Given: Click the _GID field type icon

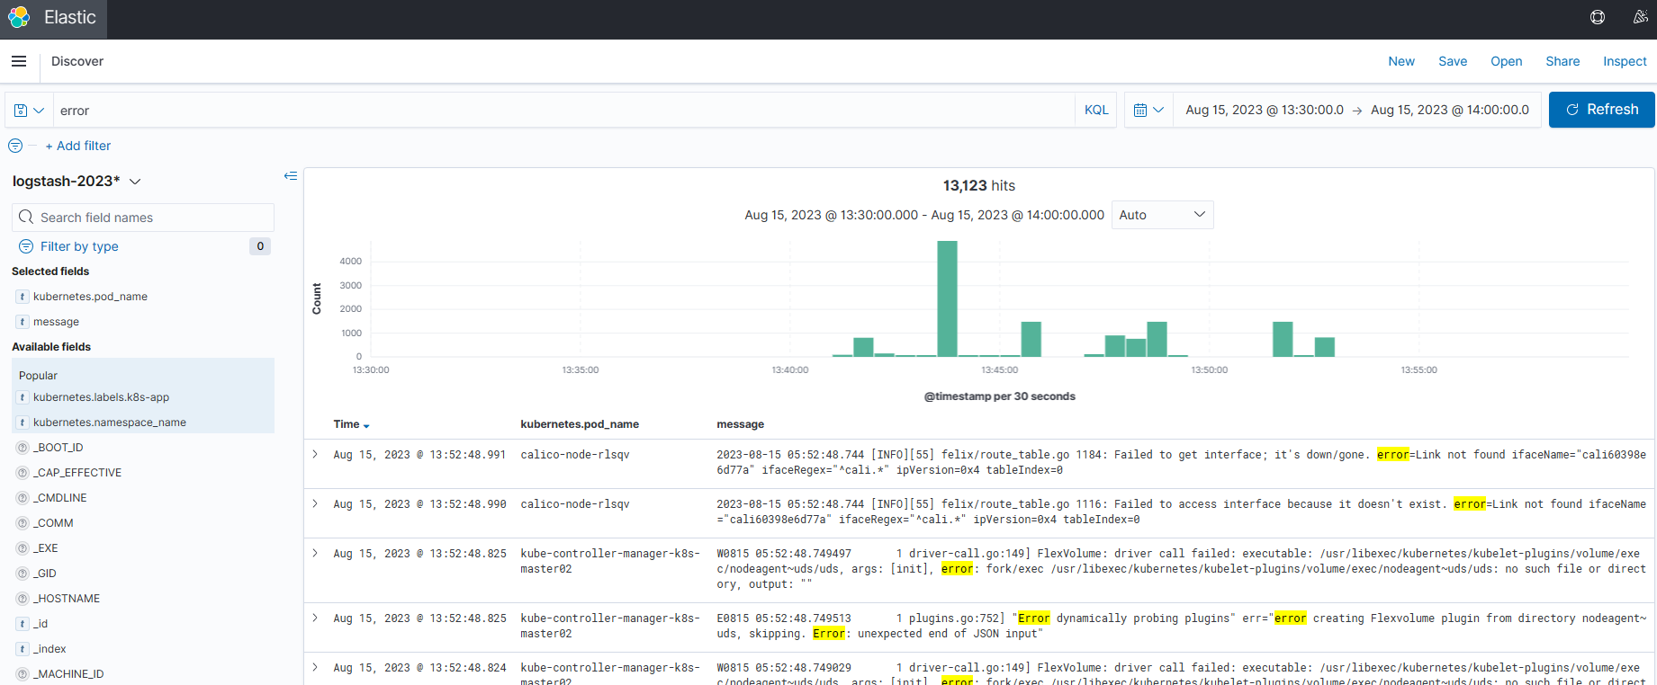Looking at the screenshot, I should [23, 574].
